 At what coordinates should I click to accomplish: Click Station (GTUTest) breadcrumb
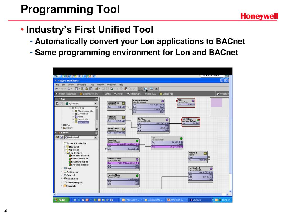(89, 94)
